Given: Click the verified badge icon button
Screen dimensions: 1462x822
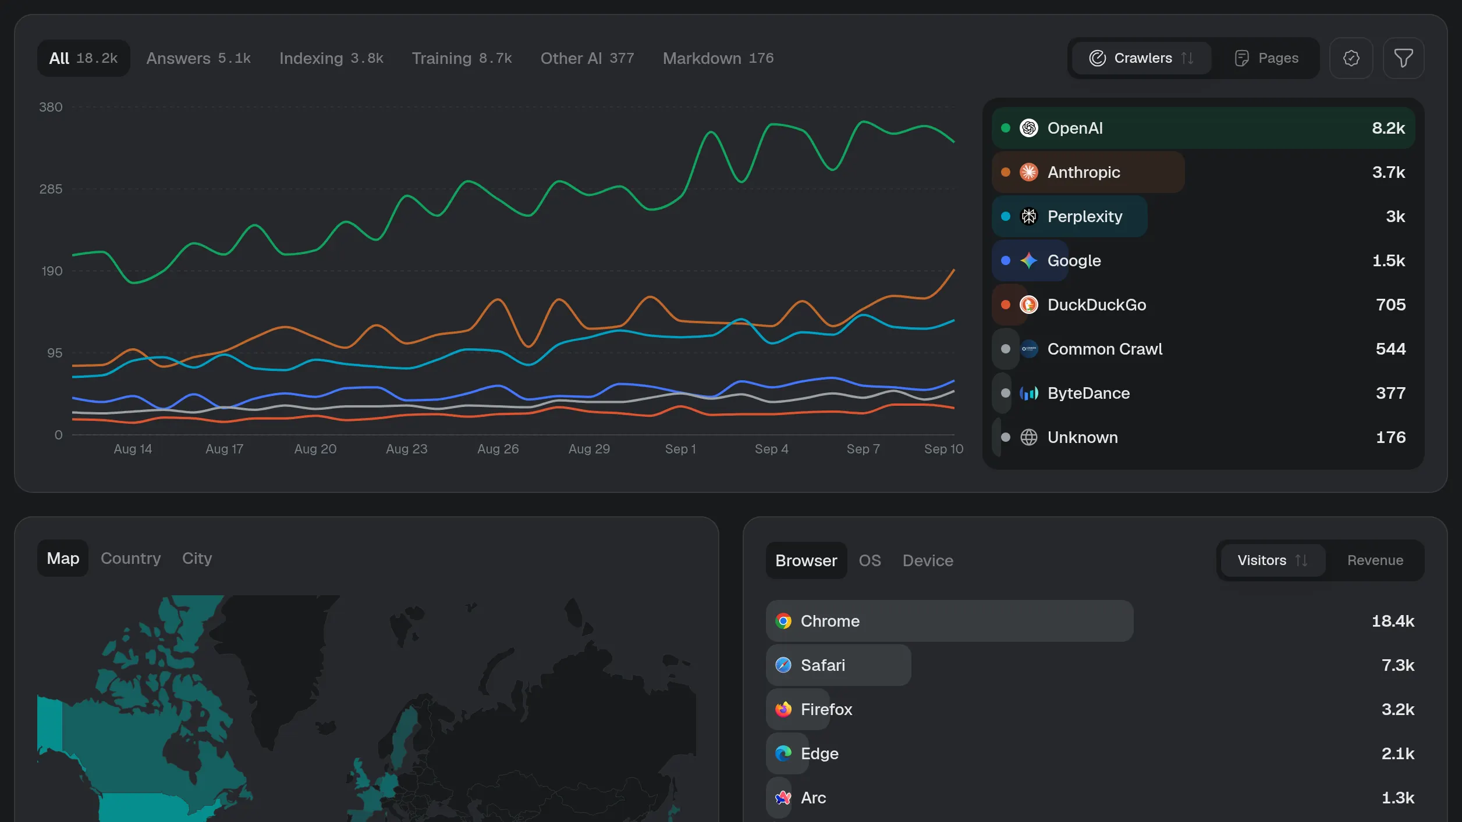Looking at the screenshot, I should coord(1351,58).
